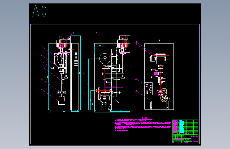Click part balloon number 12 in right view

click(x=136, y=79)
